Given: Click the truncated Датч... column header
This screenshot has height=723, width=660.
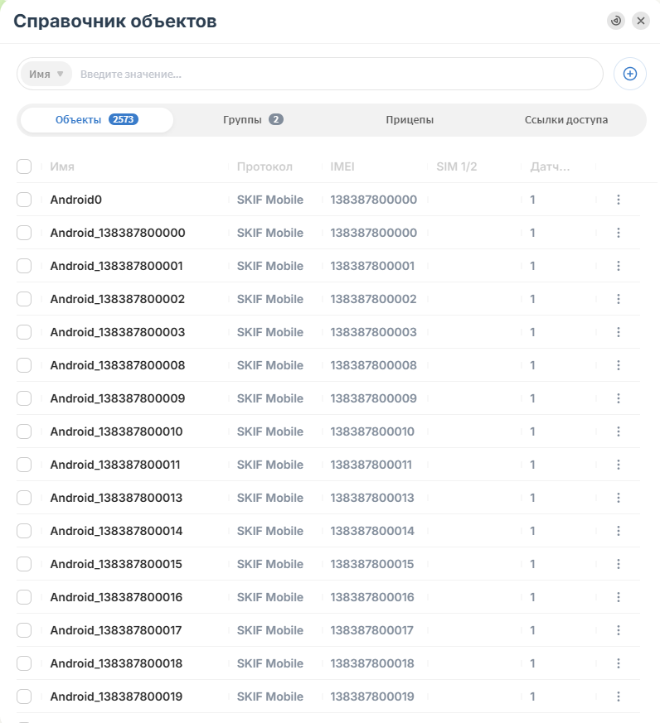Looking at the screenshot, I should coord(551,166).
